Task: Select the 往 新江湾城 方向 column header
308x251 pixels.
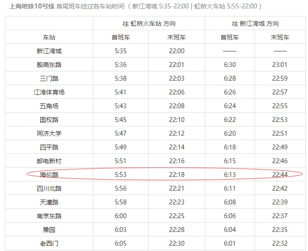Action: pos(255,24)
